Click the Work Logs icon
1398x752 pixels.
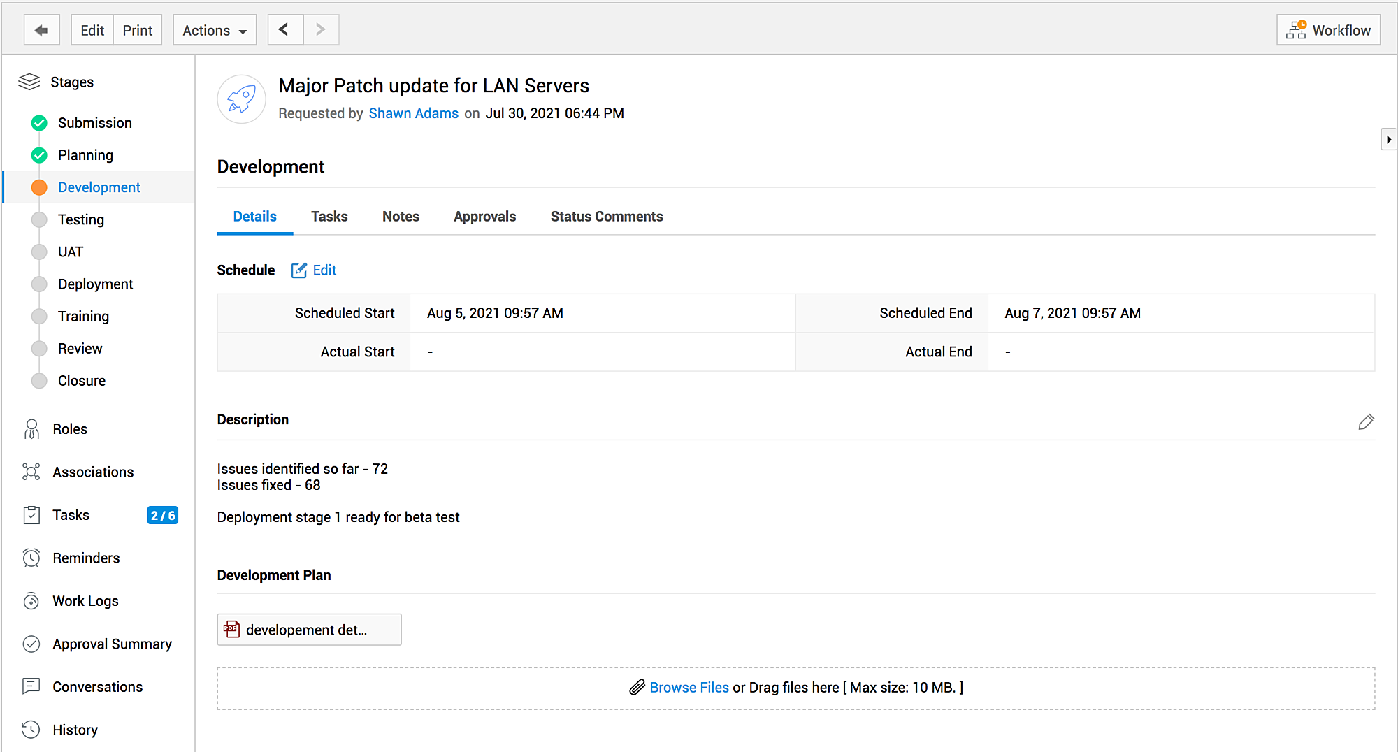pyautogui.click(x=31, y=601)
